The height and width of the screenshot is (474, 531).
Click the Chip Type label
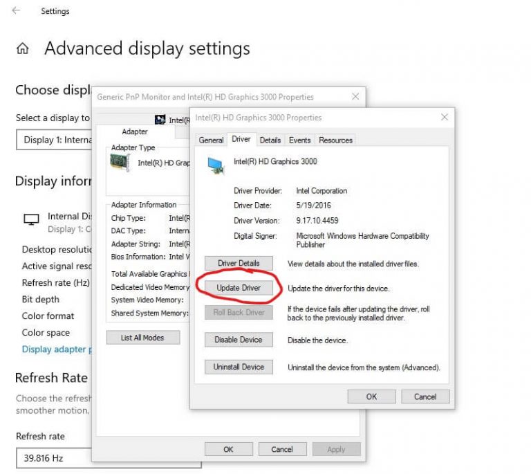(128, 218)
